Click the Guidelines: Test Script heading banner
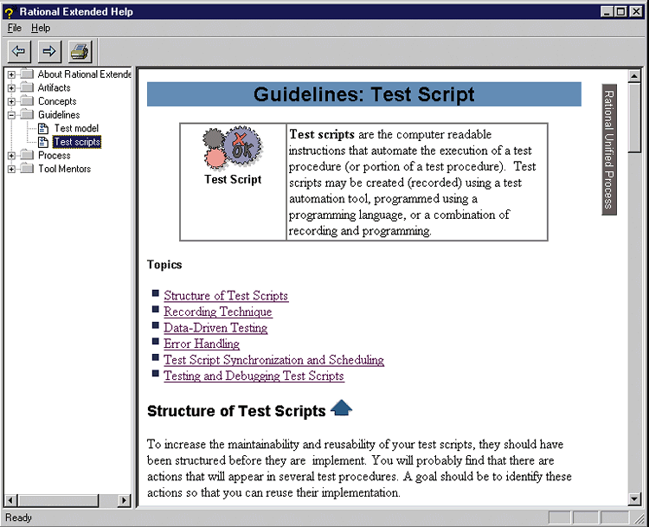649x527 pixels. tap(364, 94)
